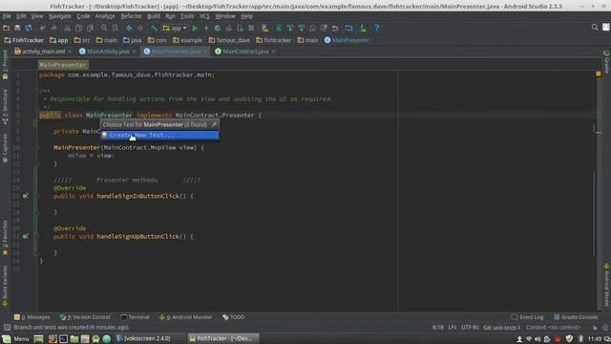This screenshot has width=611, height=344.
Task: Click the Help question mark icon
Action: point(376,28)
